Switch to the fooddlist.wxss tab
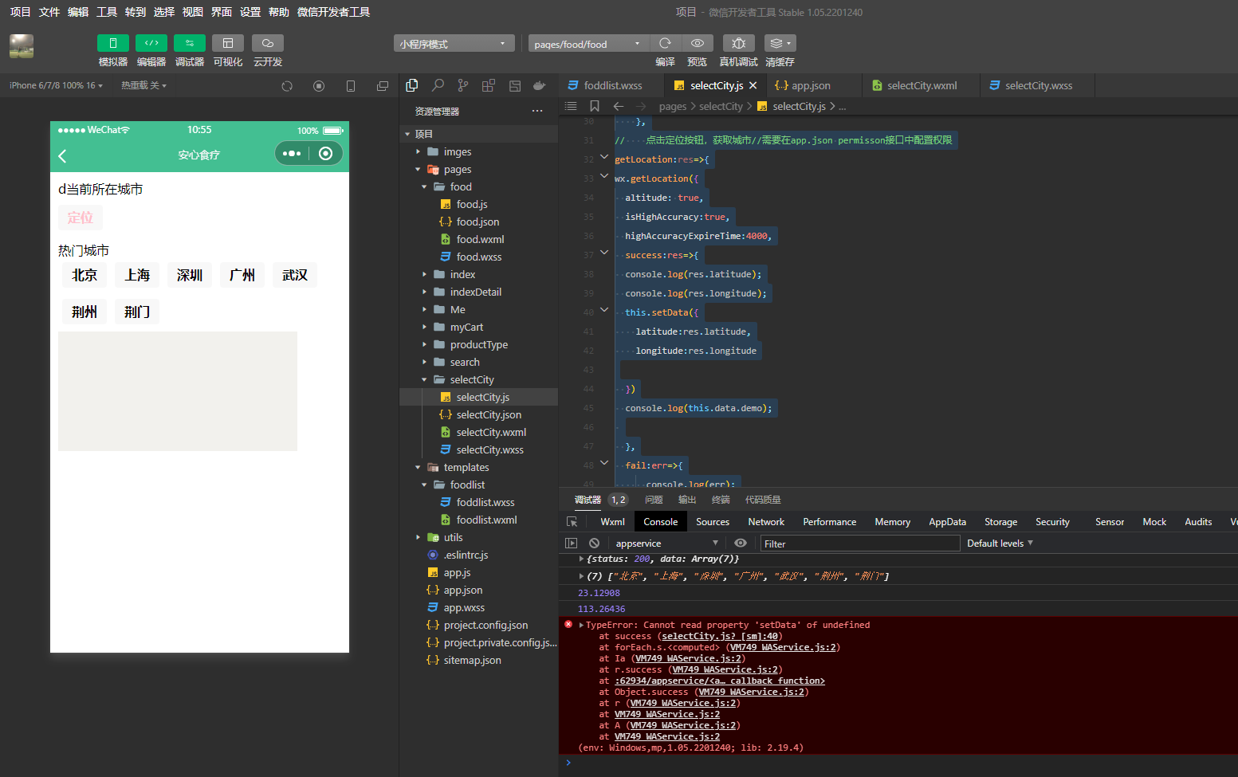This screenshot has height=777, width=1238. [x=611, y=85]
